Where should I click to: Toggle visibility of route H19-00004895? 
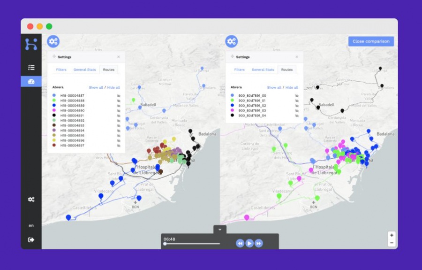coord(119,136)
